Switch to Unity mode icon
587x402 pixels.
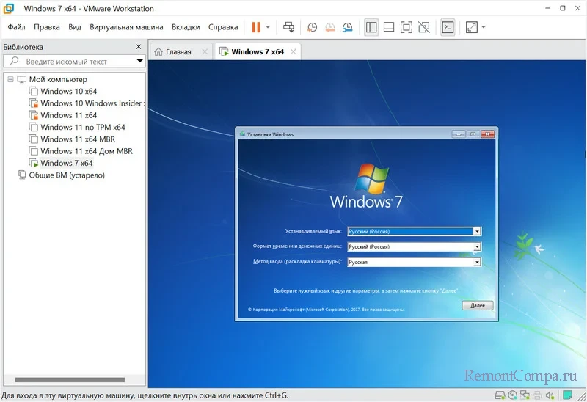tap(424, 27)
